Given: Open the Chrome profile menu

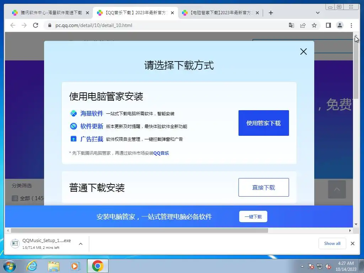Looking at the screenshot, I should (339, 25).
